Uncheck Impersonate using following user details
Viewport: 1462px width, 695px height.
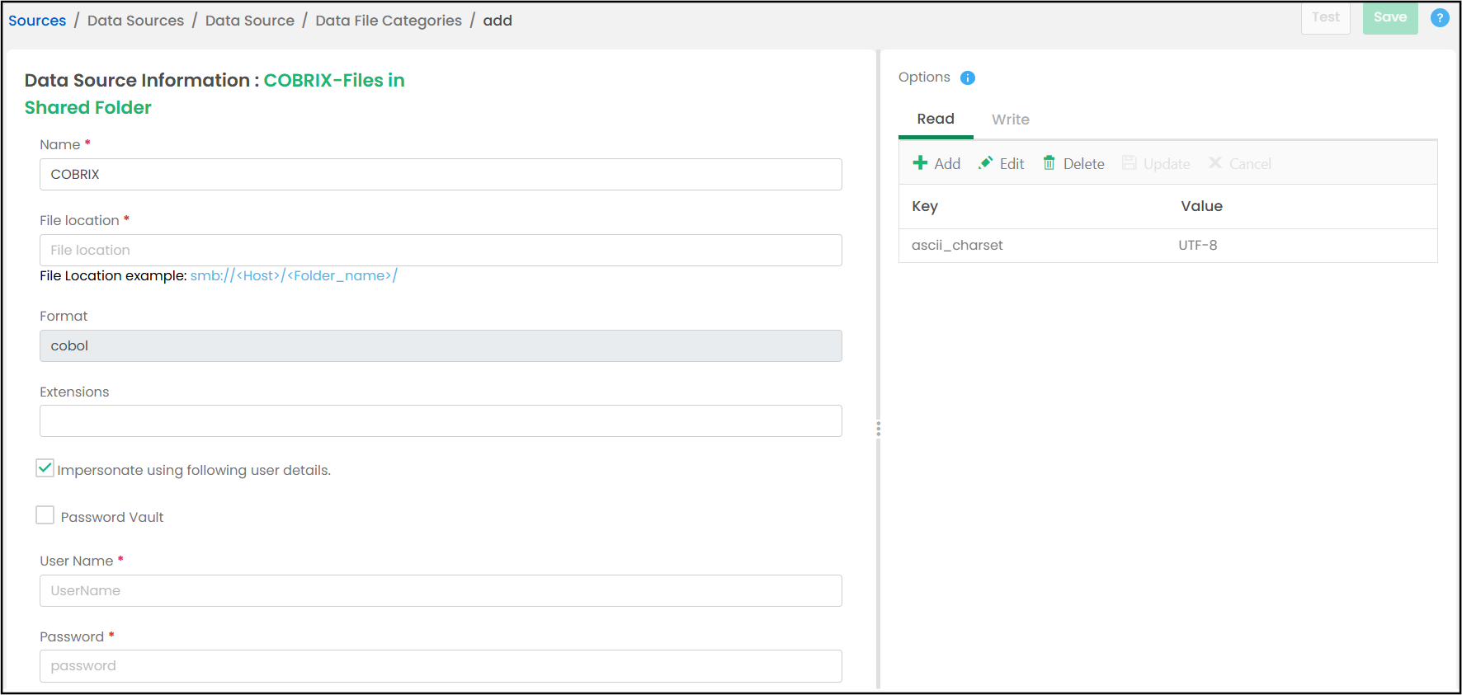[x=45, y=468]
